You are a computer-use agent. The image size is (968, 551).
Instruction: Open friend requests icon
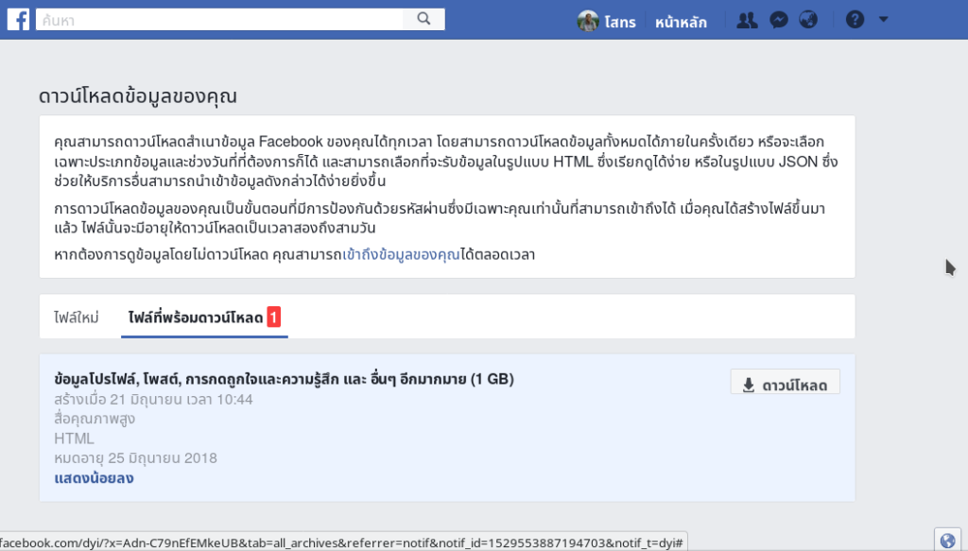click(x=747, y=21)
